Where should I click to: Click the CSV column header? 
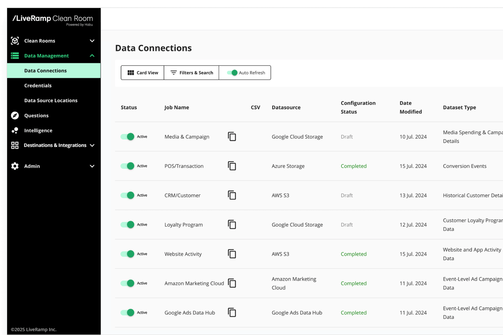click(256, 108)
